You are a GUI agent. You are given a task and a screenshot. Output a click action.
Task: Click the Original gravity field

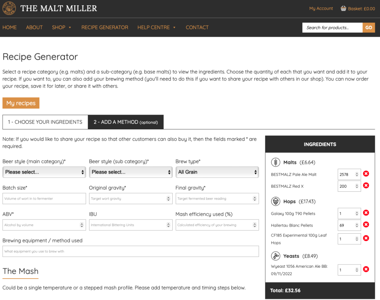[x=131, y=198]
